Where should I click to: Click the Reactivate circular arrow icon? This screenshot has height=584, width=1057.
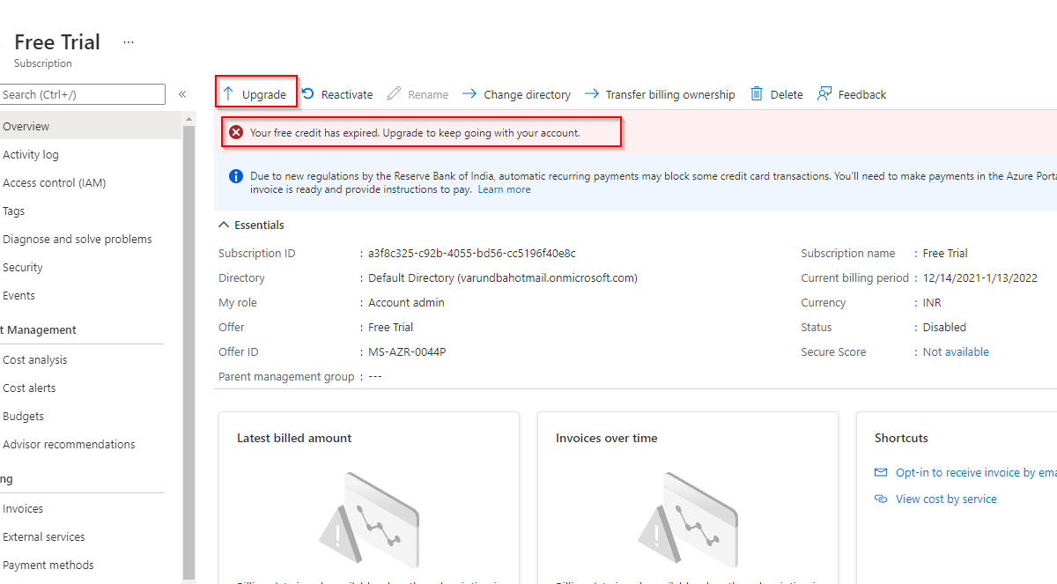pos(307,93)
